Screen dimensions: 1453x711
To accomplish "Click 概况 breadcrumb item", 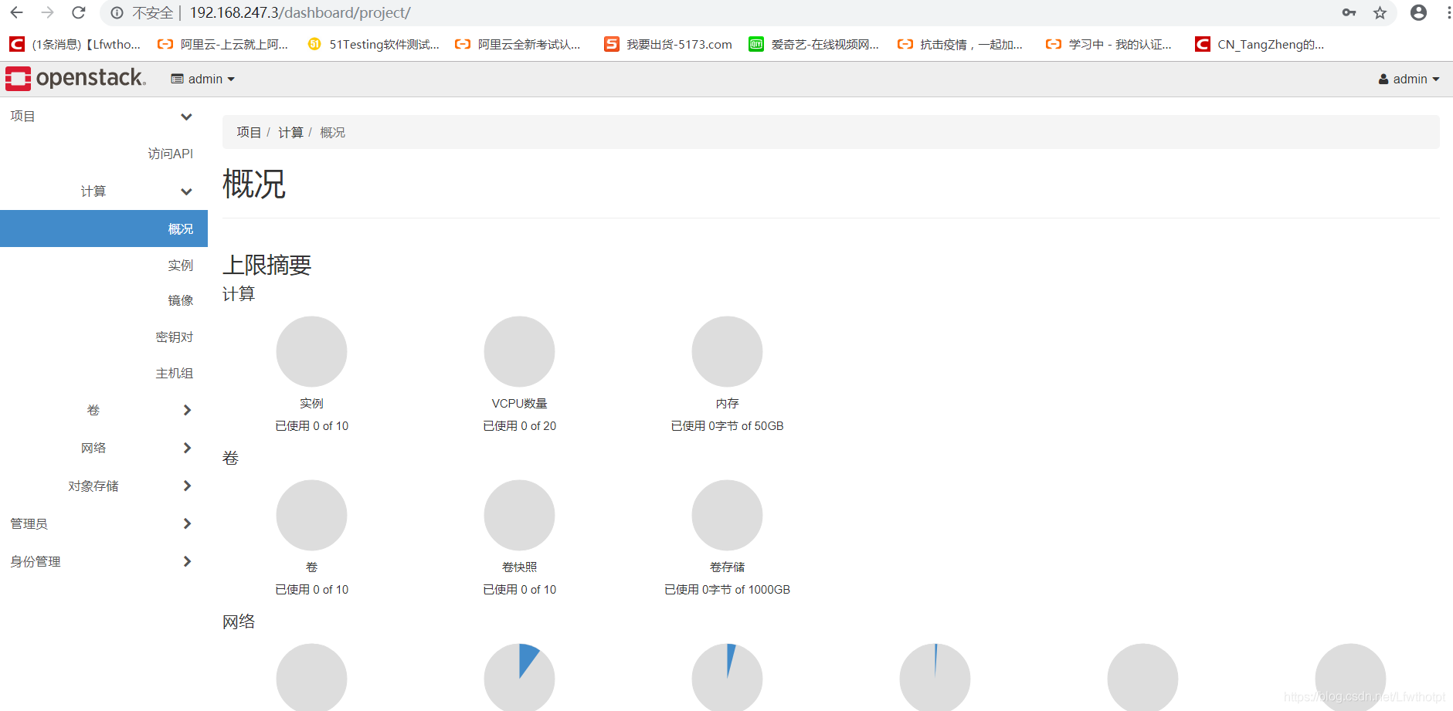I will (x=332, y=132).
